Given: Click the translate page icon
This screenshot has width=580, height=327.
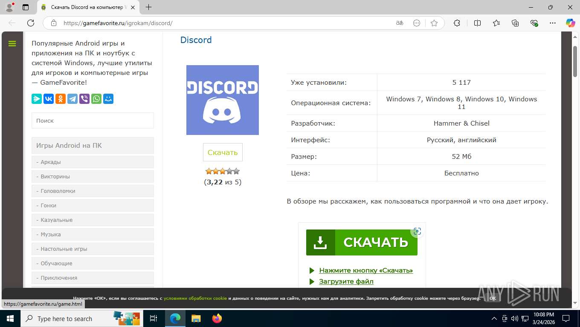Looking at the screenshot, I should tap(400, 23).
